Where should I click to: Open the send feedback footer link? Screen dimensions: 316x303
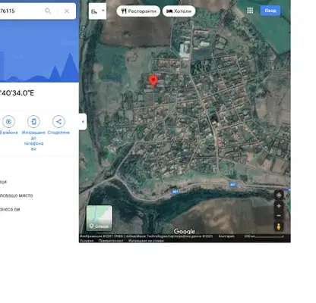click(x=146, y=241)
